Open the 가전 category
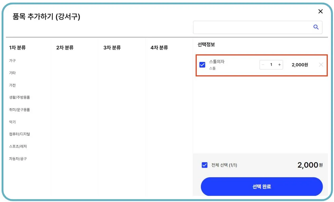Screen dimensions: 334x202 12,85
